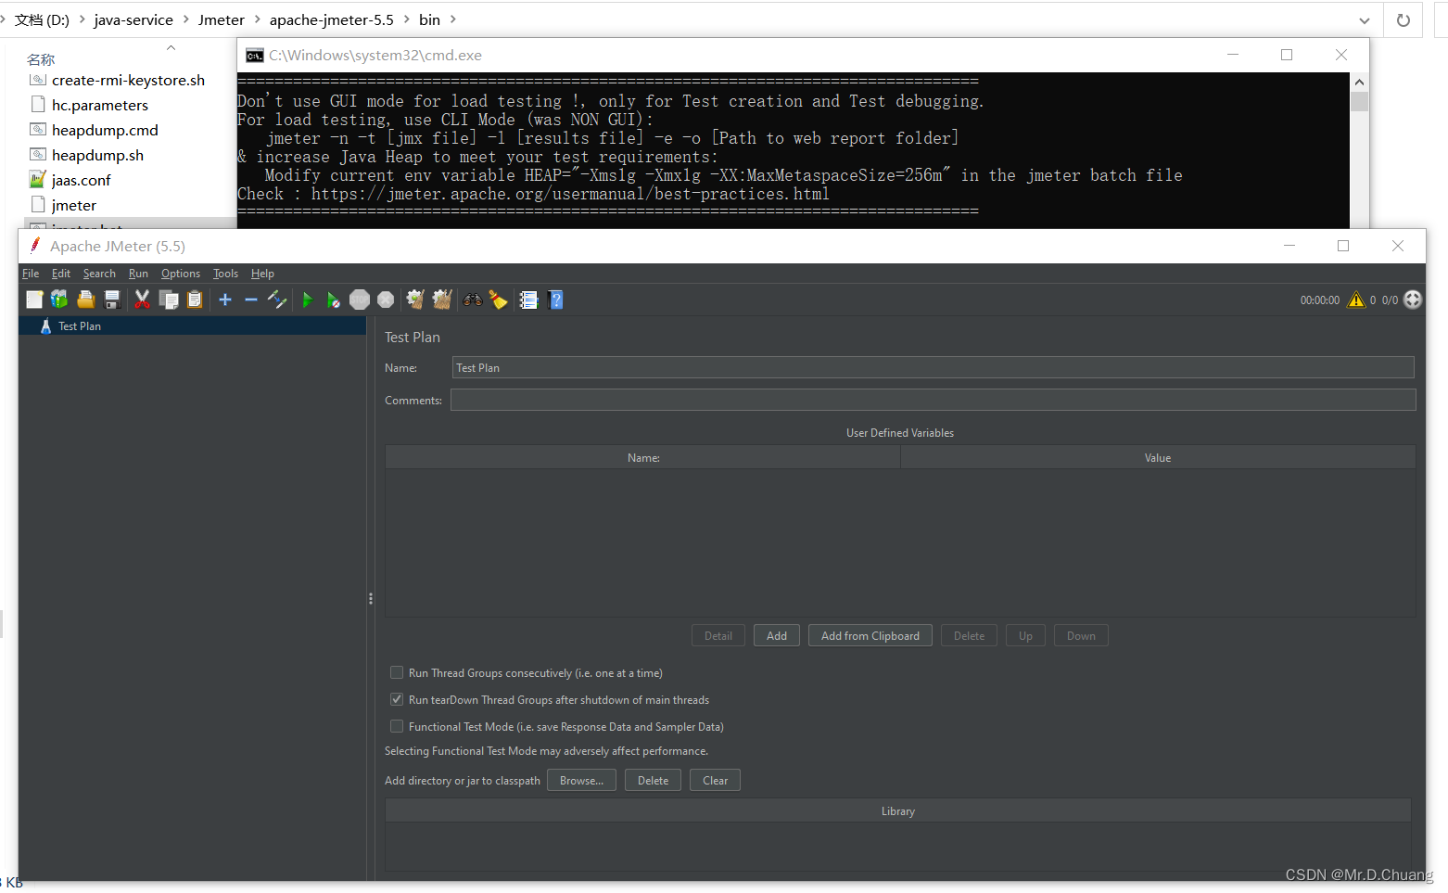Expand chevron after apache-jmeter-5.5 in path
This screenshot has height=893, width=1448.
coord(406,19)
